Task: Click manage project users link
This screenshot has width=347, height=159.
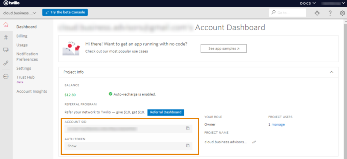Action: [278, 125]
